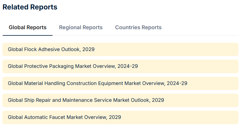Click the 2024-29 Protective Packaging row
Viewport: 242px width, 126px height.
(120, 66)
